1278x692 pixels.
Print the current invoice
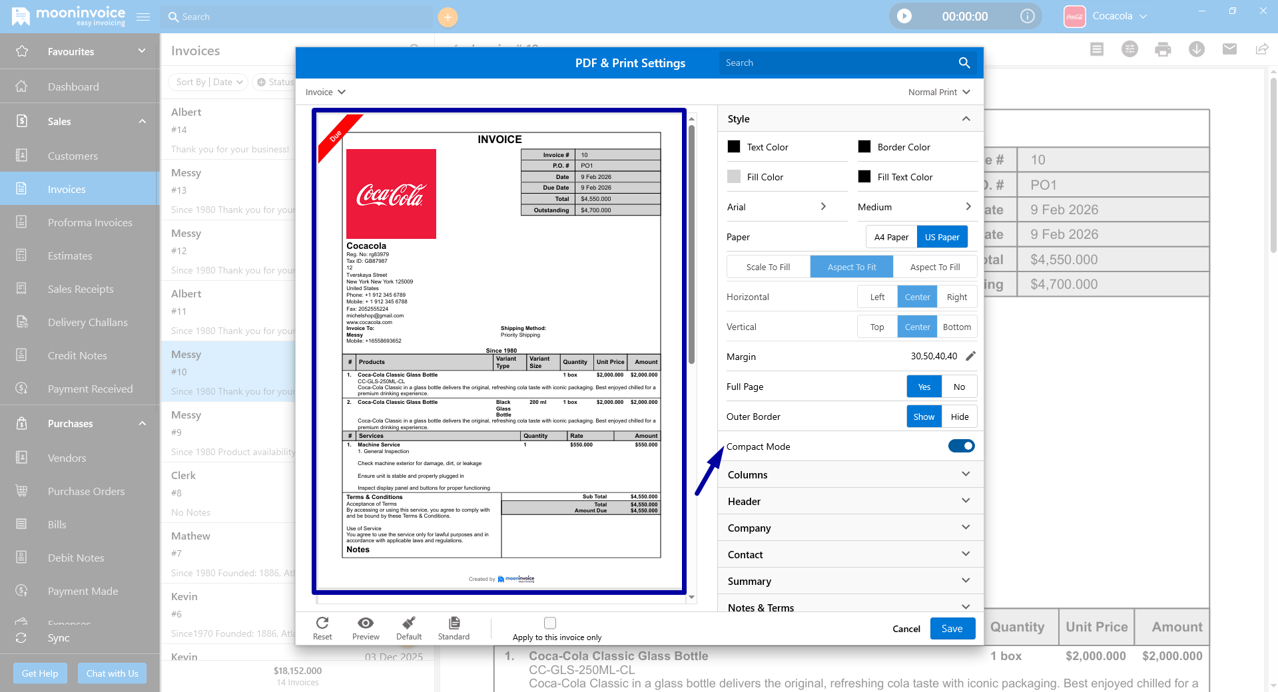point(1163,49)
